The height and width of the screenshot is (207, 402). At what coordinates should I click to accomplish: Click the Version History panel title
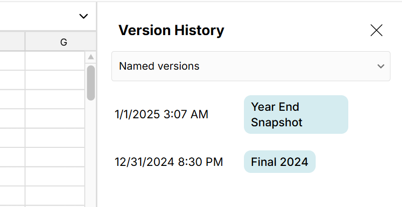(171, 31)
